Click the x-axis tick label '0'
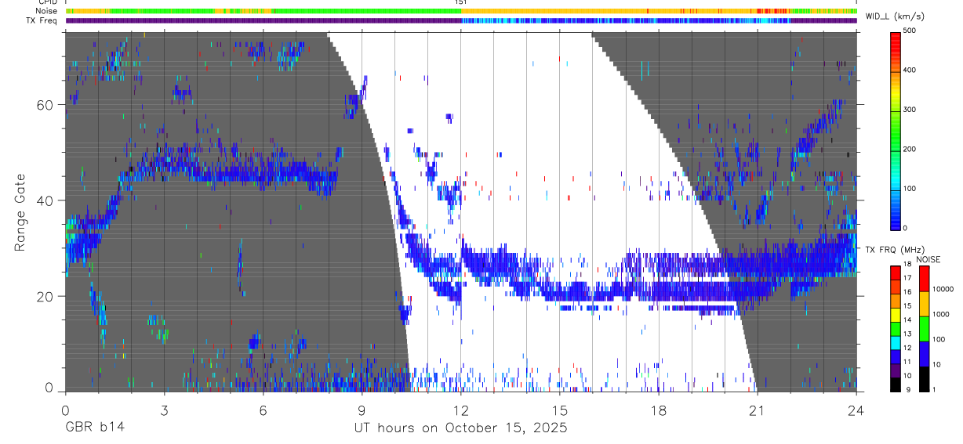The image size is (963, 444). 65,410
